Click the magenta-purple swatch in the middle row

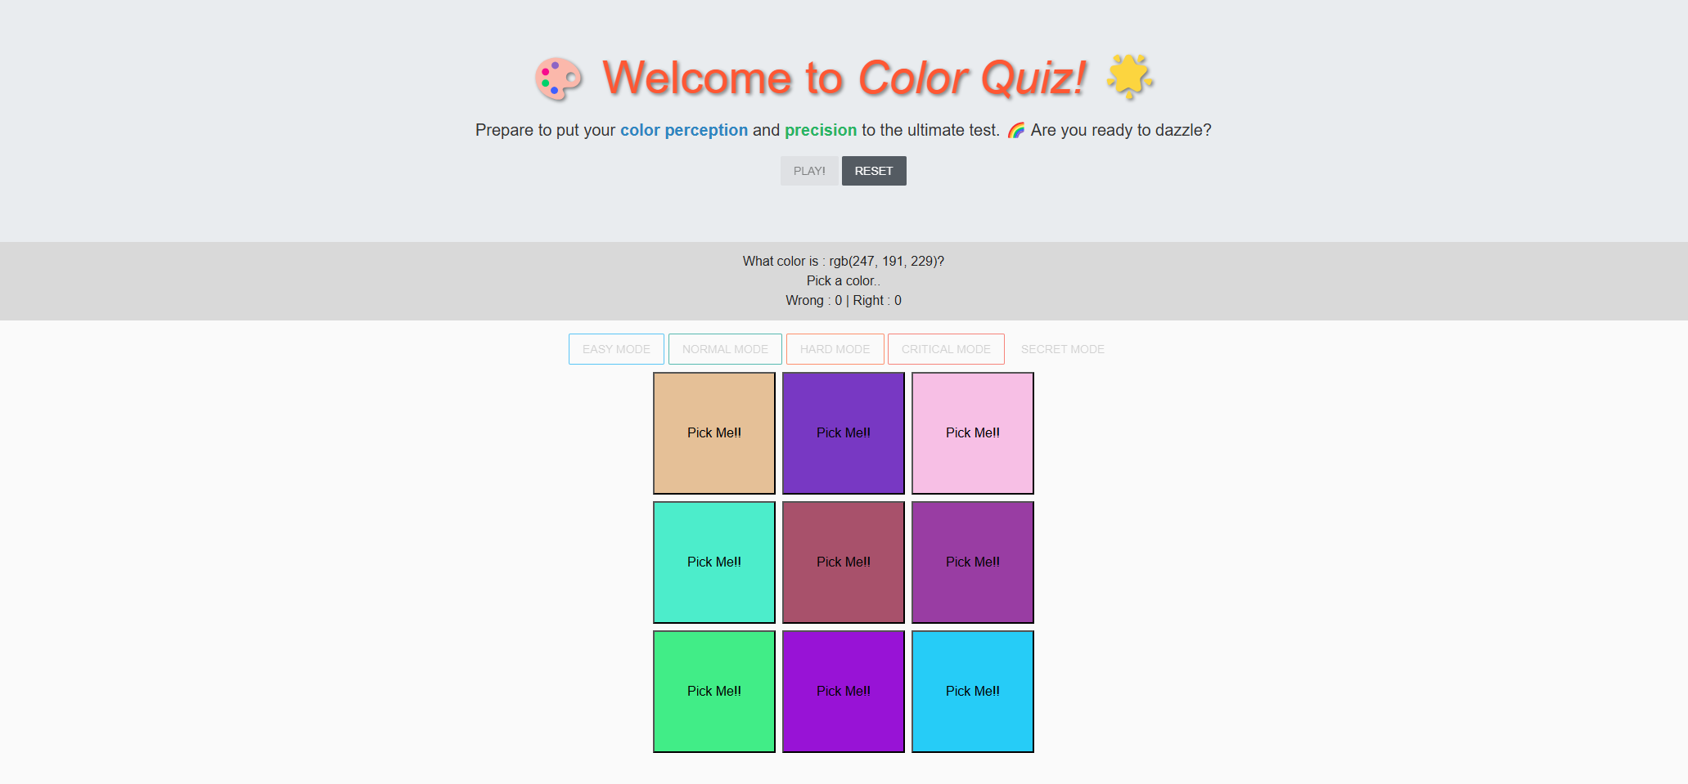972,562
